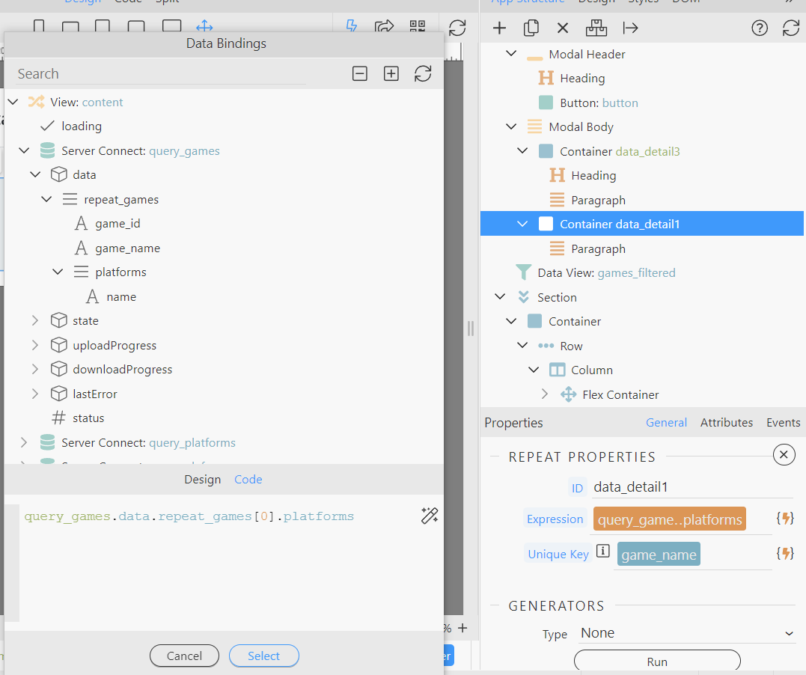Click the info icon beside Unique Key
This screenshot has height=675, width=806.
click(x=602, y=552)
